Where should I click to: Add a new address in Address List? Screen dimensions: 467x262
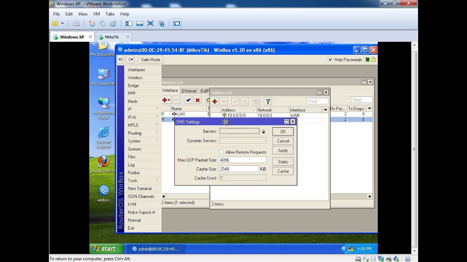[x=215, y=102]
